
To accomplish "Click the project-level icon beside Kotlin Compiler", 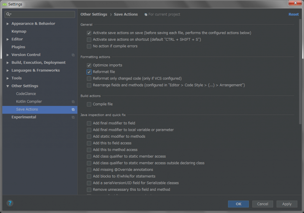I will 73,102.
